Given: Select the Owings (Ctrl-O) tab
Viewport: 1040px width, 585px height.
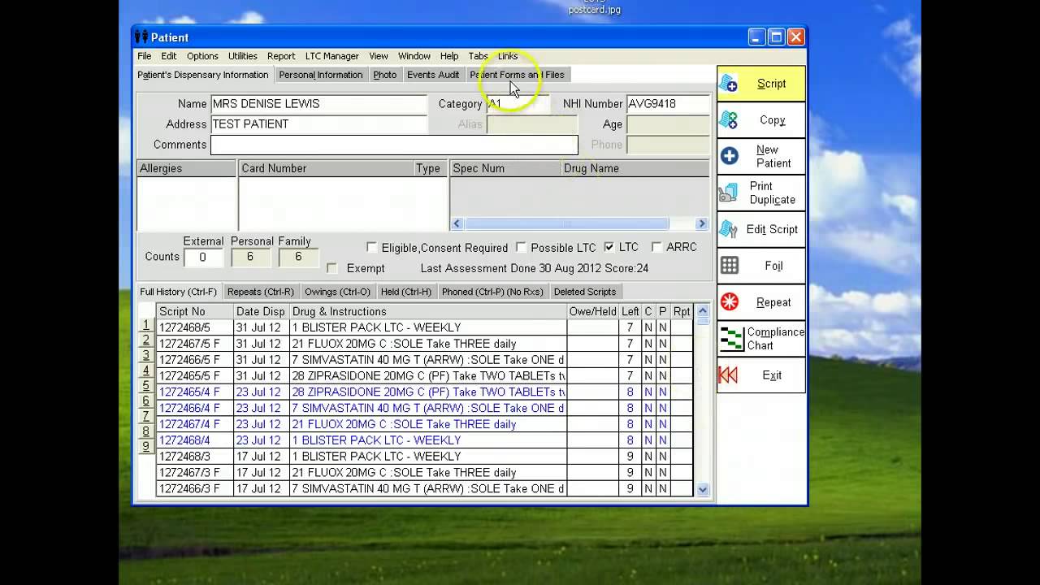Looking at the screenshot, I should click(x=337, y=292).
